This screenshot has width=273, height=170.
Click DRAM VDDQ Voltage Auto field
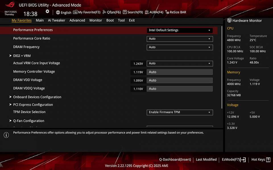(x=180, y=89)
